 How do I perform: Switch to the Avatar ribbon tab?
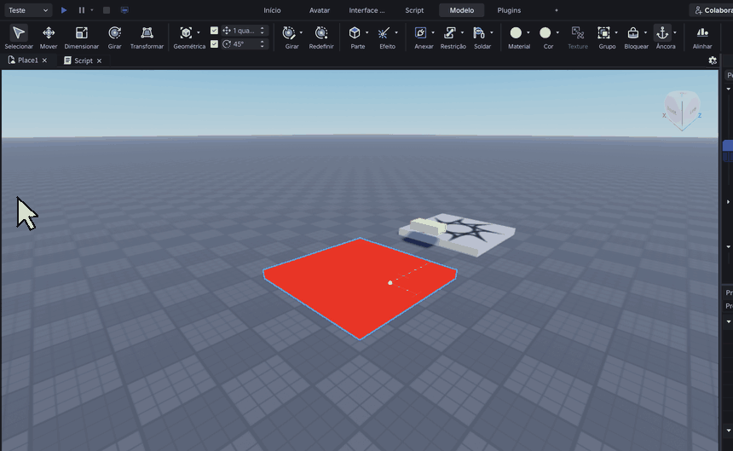[320, 10]
